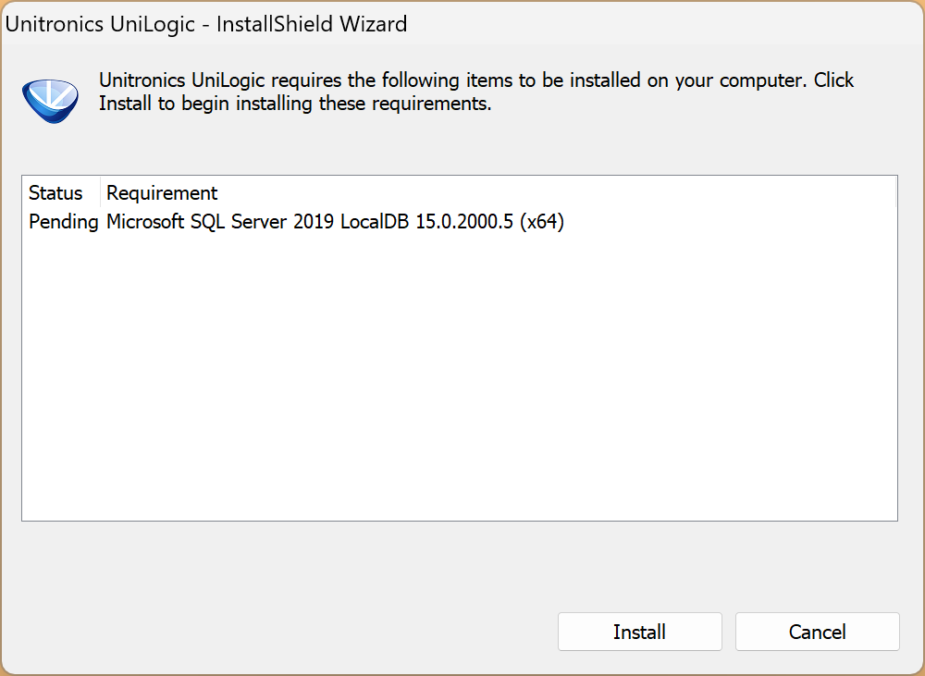Click the blank header area right of Requirement
This screenshot has width=925, height=676.
[x=555, y=193]
